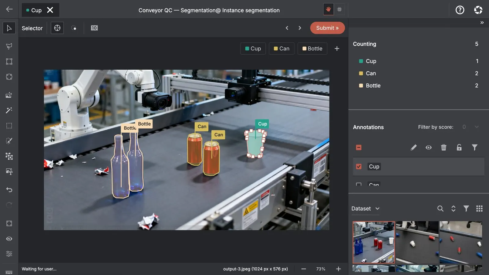Image resolution: width=489 pixels, height=275 pixels.
Task: Toggle the select-all annotations checkbox
Action: pyautogui.click(x=359, y=148)
